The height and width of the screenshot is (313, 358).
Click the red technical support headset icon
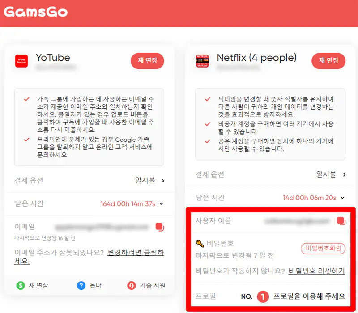coord(131,285)
